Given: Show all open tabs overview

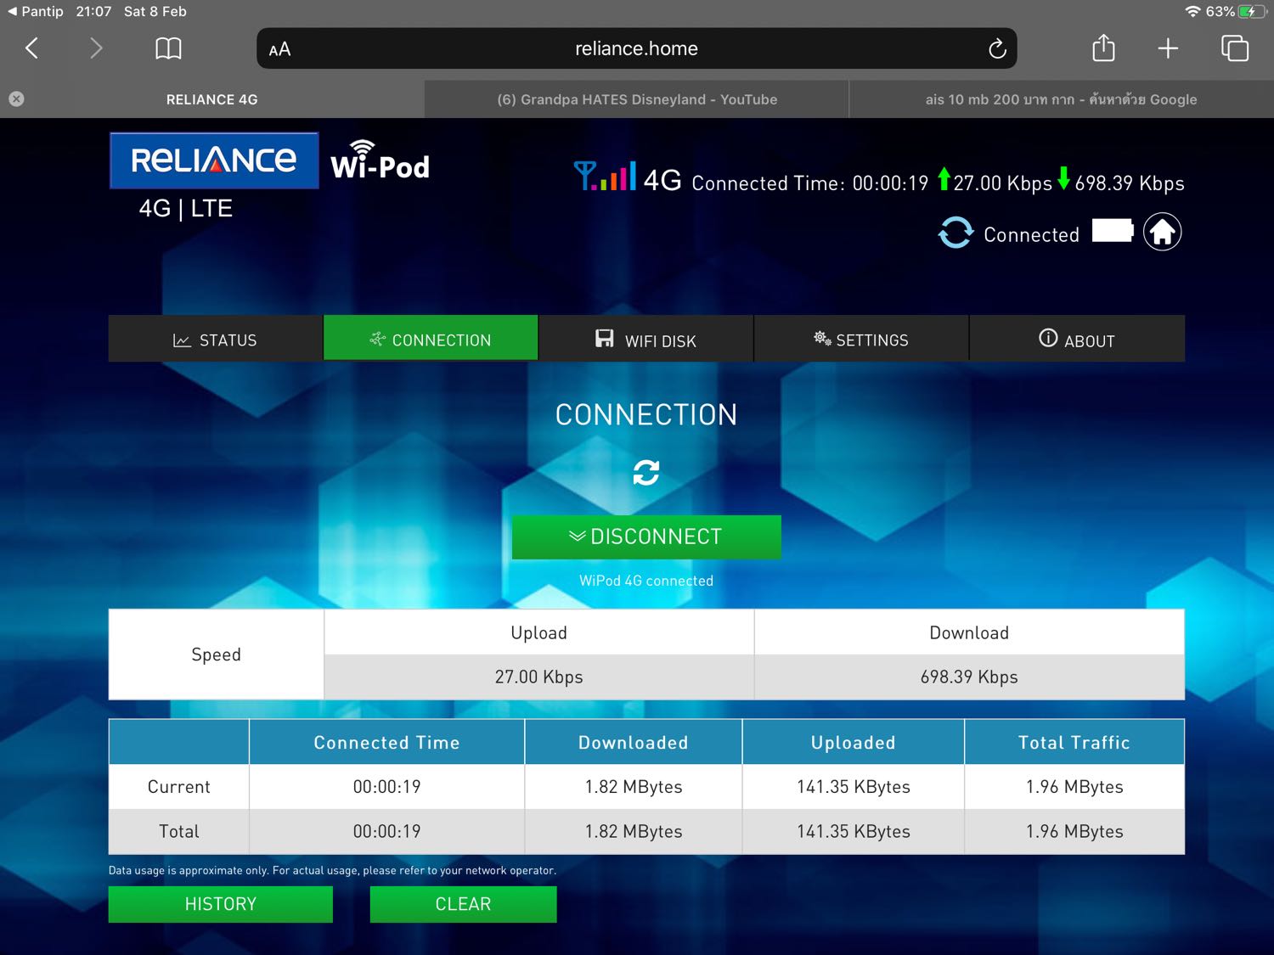Looking at the screenshot, I should click(x=1234, y=48).
